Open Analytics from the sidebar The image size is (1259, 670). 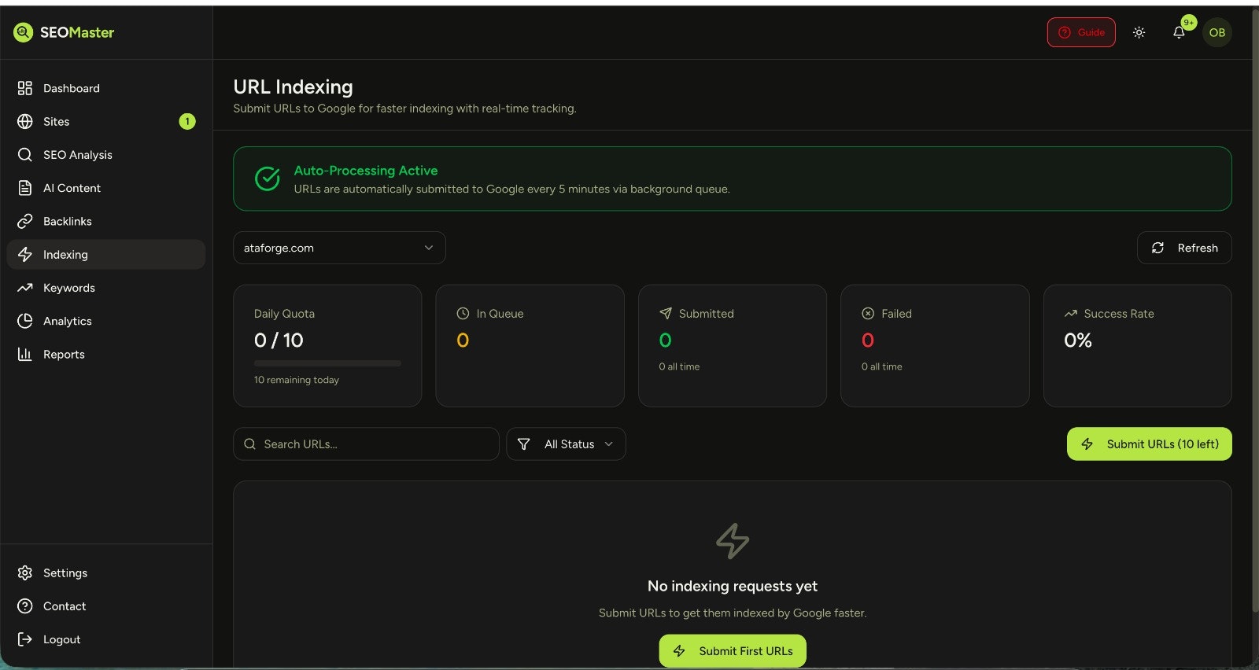tap(106, 321)
